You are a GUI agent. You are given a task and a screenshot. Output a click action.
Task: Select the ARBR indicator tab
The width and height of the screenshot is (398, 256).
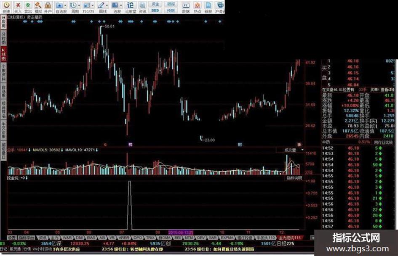(x=124, y=238)
